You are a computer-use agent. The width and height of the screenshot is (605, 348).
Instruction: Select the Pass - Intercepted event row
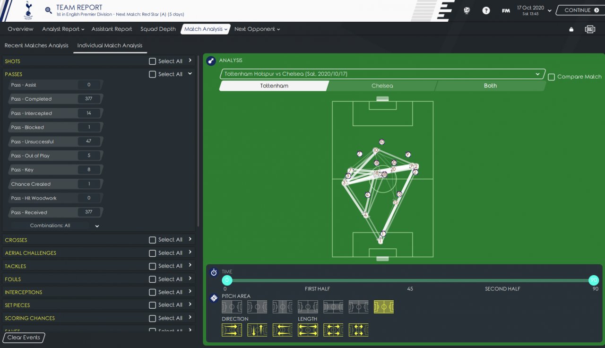[x=55, y=113]
